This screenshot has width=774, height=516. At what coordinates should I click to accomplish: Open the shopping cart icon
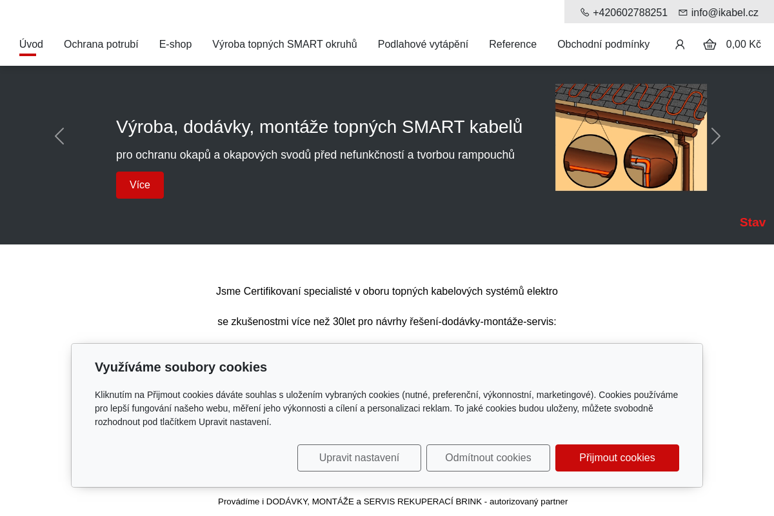pyautogui.click(x=709, y=44)
